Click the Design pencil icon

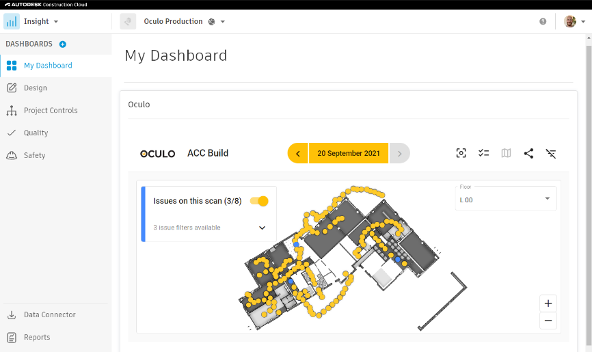click(x=12, y=88)
